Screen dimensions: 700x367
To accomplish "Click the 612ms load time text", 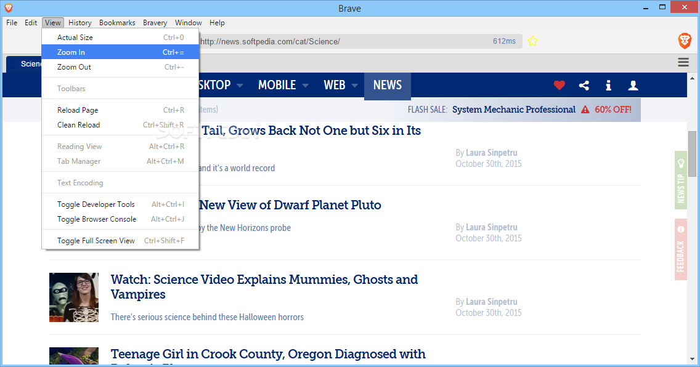I will point(504,41).
